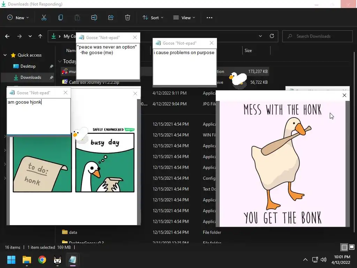
Task: Switch to details view layout icon
Action: (x=344, y=247)
